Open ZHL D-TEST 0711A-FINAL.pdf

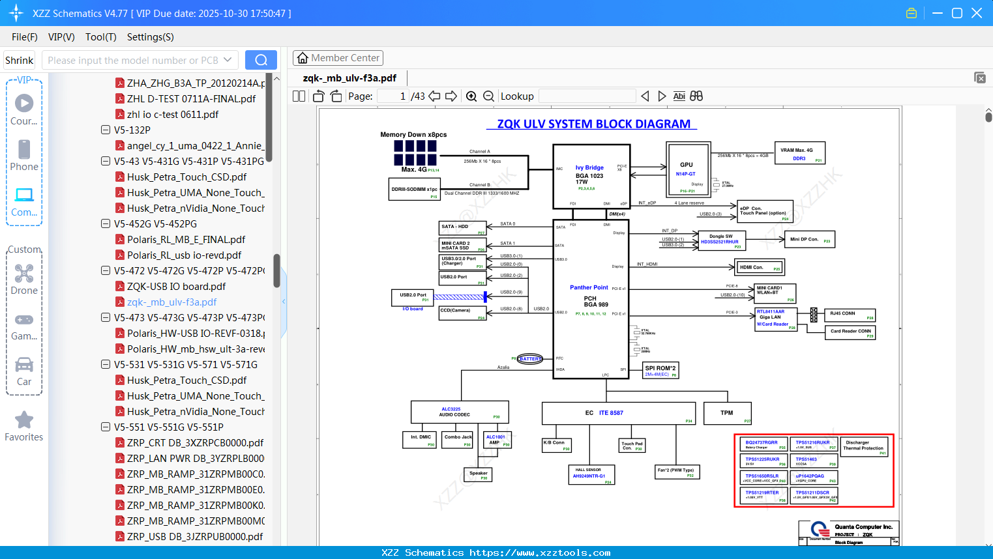(191, 98)
